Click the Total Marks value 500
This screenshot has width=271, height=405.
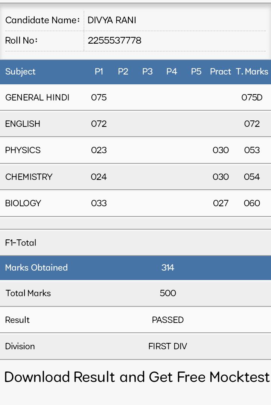pos(167,293)
